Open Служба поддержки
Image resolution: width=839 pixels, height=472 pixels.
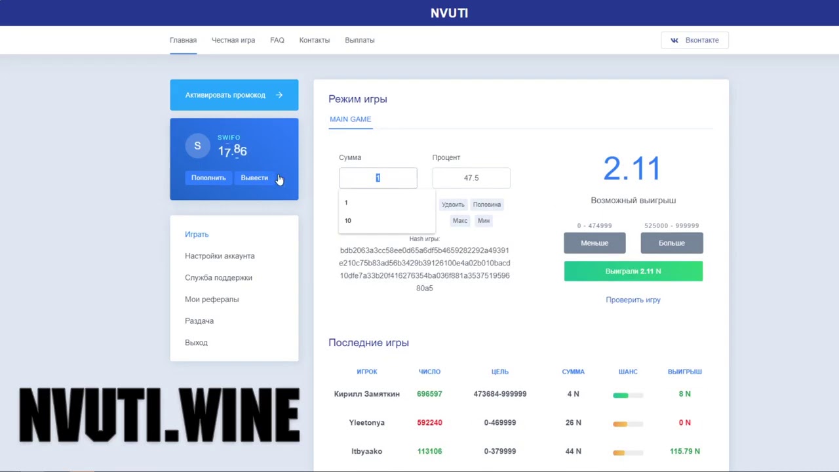pos(218,277)
